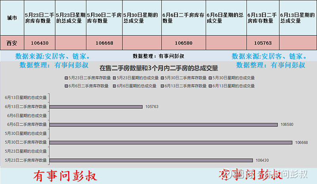Select the 6月13日星期的总成交量 column header
Viewport: 317px width, 184px height.
click(298, 18)
